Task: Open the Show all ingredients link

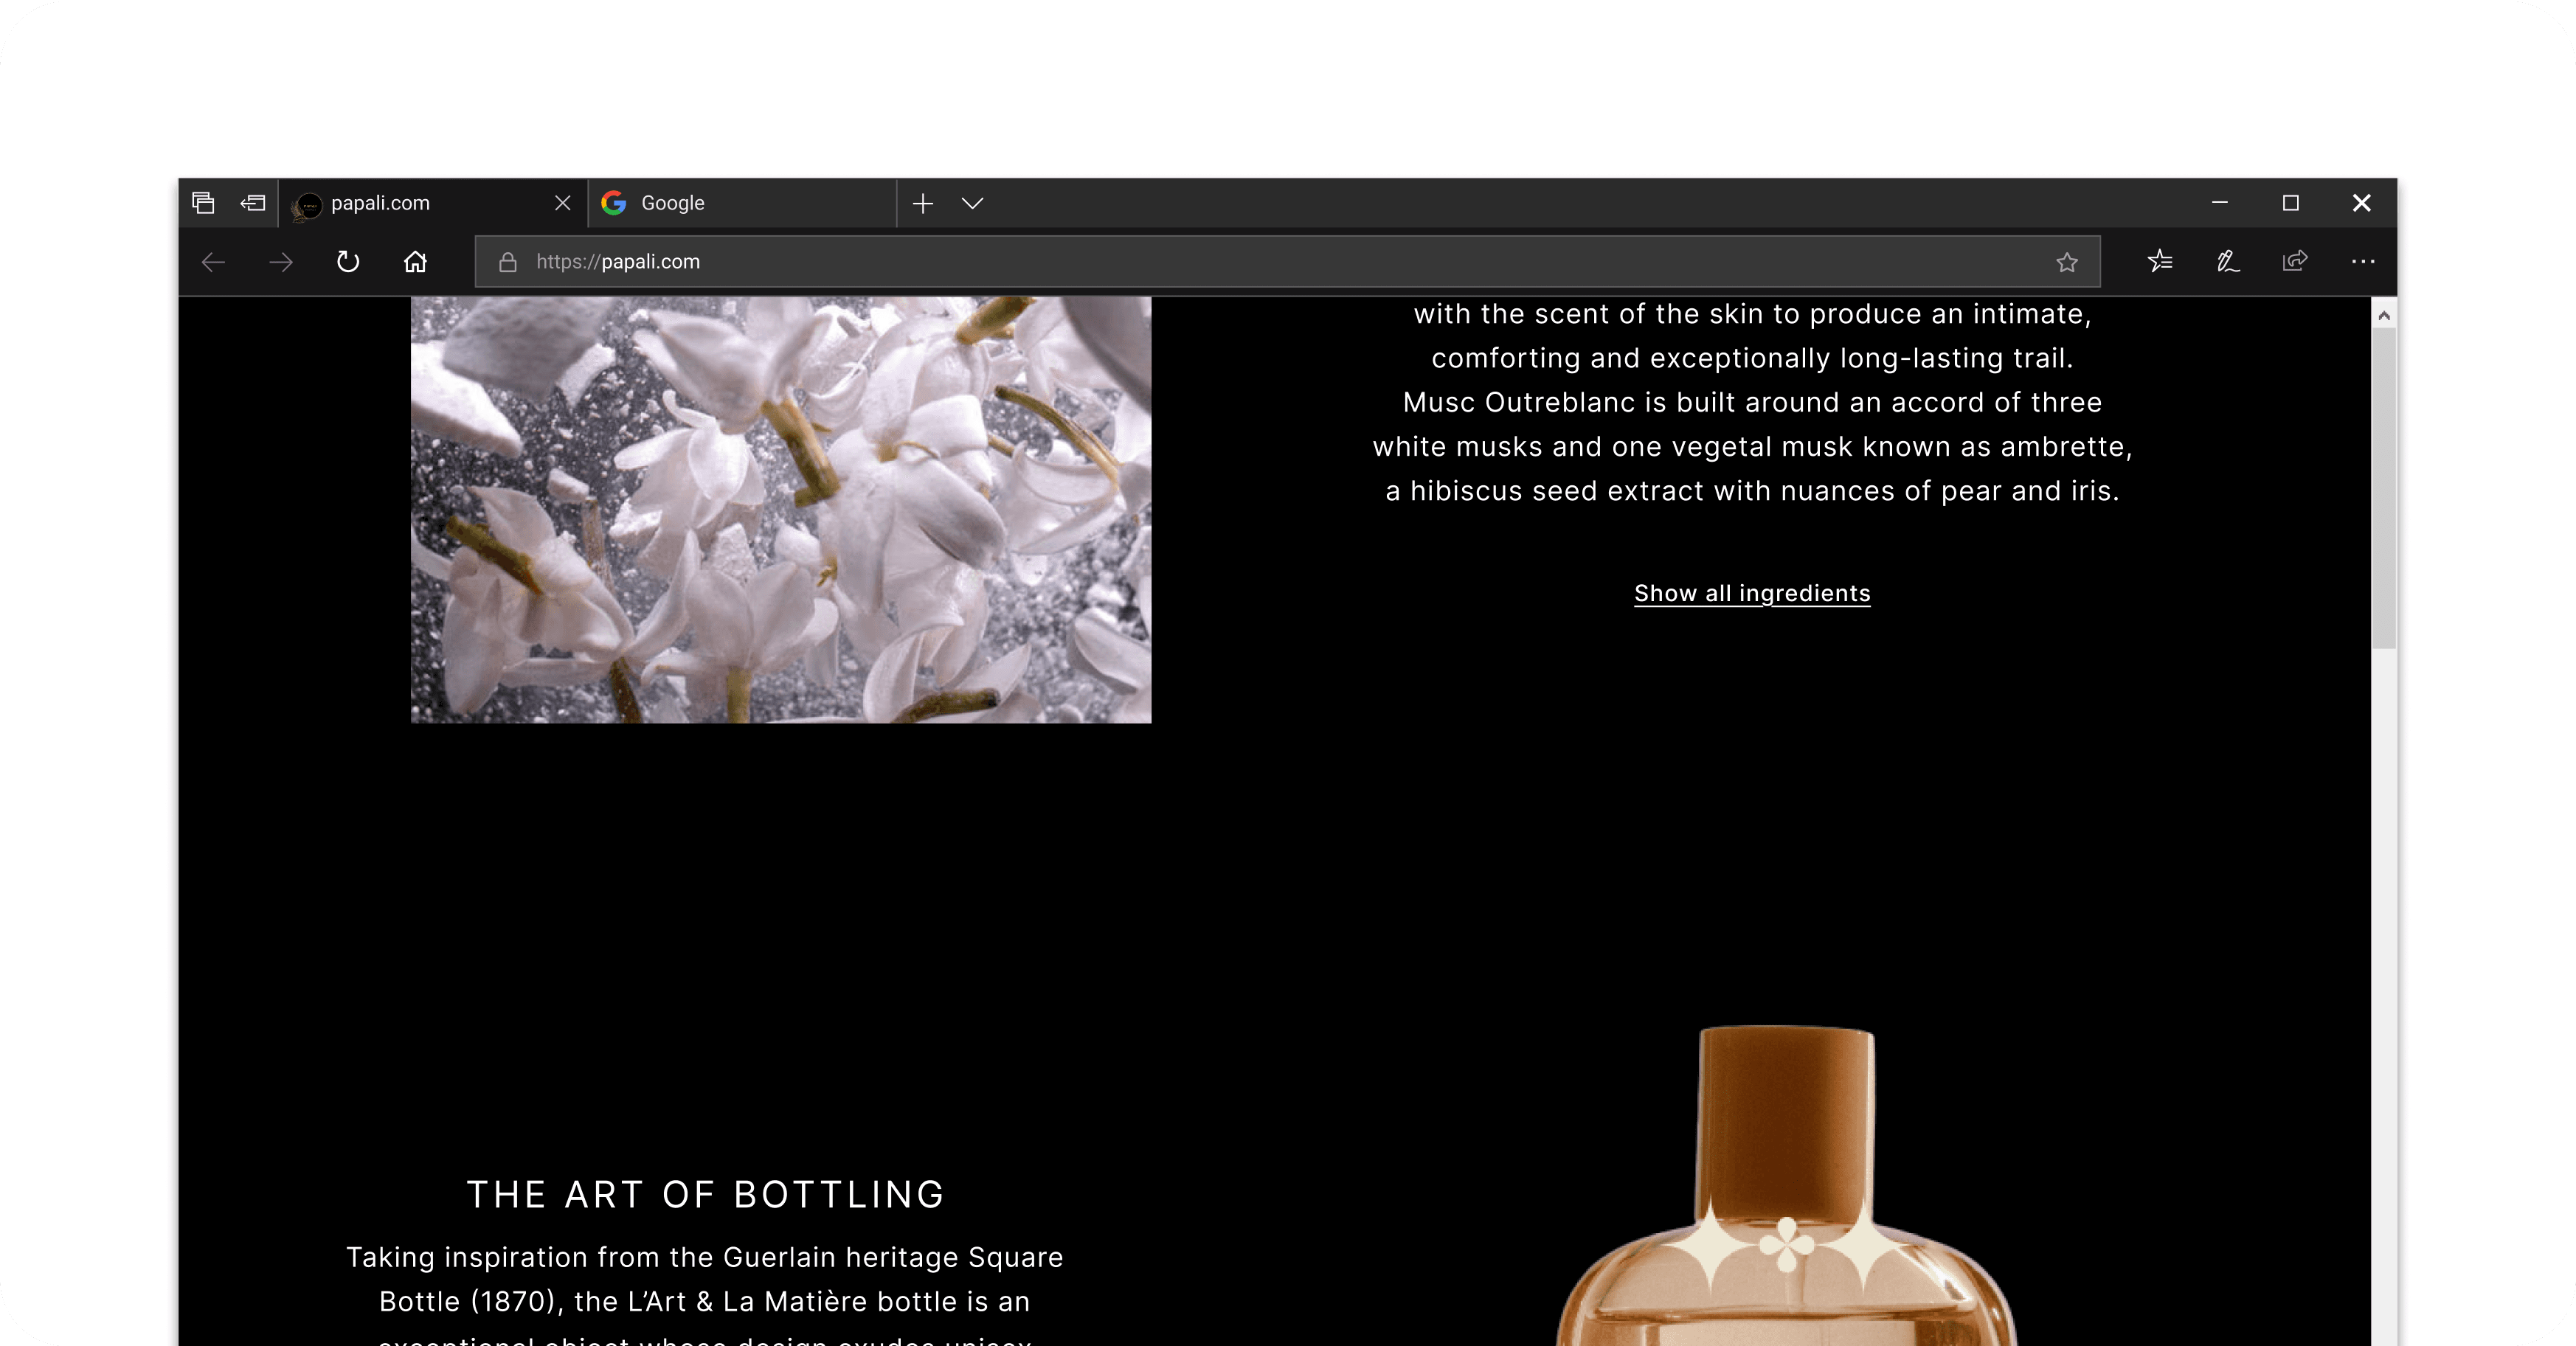Action: point(1752,594)
